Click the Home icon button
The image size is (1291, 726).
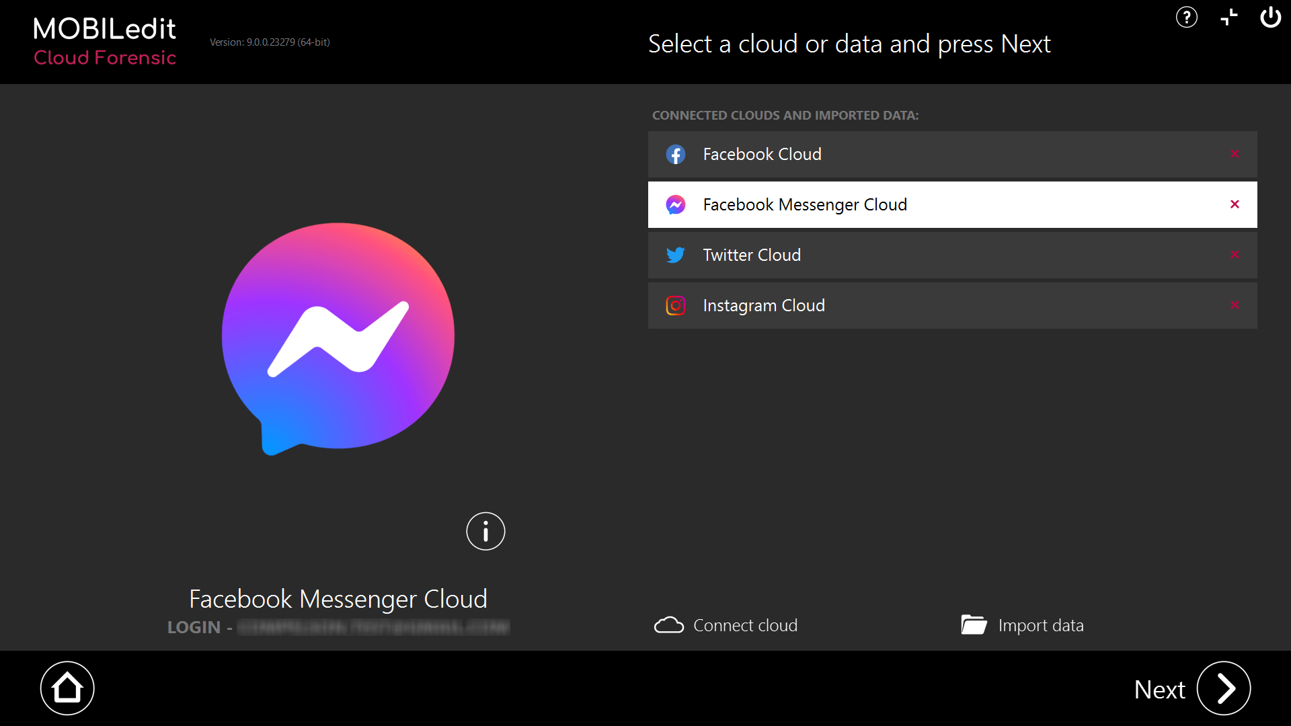tap(67, 688)
